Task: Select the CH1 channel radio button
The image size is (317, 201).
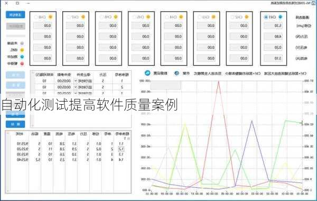Action: point(266,17)
